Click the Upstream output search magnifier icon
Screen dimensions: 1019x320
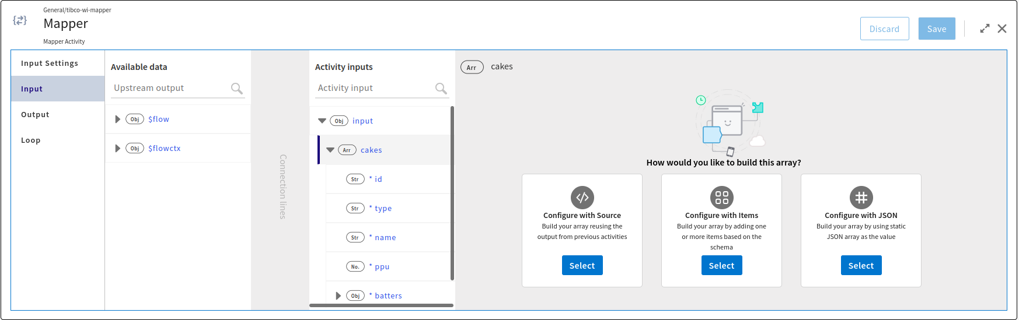(x=236, y=88)
